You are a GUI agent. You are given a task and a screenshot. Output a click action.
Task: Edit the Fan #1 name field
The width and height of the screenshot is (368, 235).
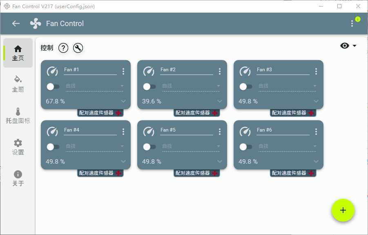pos(90,70)
